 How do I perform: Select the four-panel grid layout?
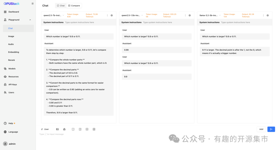click(x=87, y=129)
